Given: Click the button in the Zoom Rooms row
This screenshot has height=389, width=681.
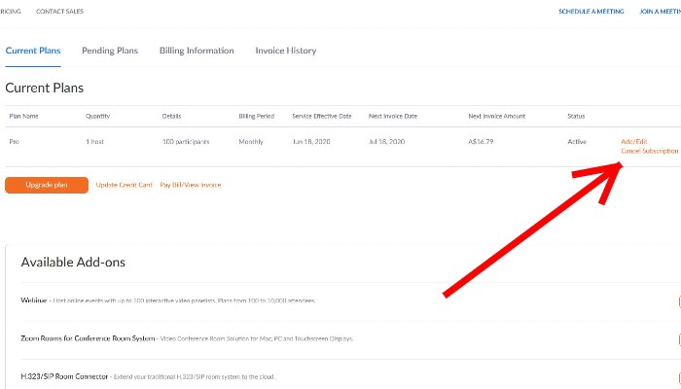Looking at the screenshot, I should click(x=677, y=338).
